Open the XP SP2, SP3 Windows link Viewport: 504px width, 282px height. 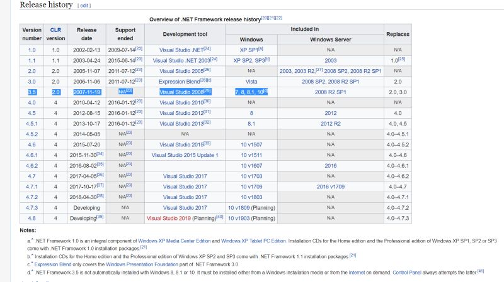(x=249, y=60)
